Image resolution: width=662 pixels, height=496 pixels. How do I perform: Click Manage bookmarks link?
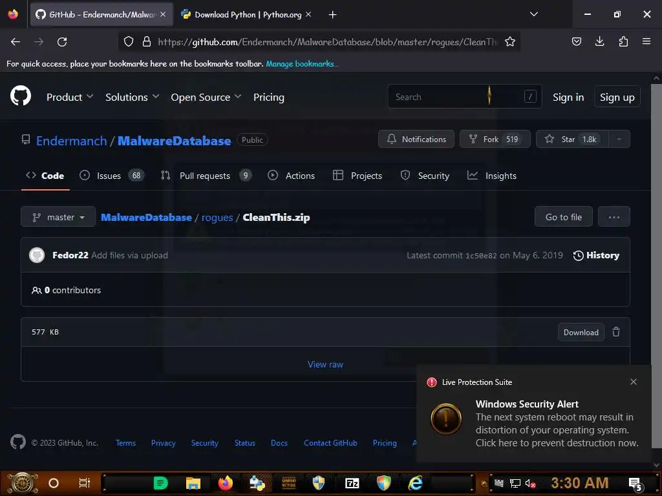[x=302, y=64]
